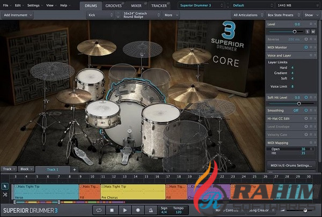
Task: Open the Soft Hit Level menu icon
Action: (311, 98)
